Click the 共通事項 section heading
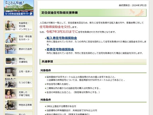 coord(47,62)
